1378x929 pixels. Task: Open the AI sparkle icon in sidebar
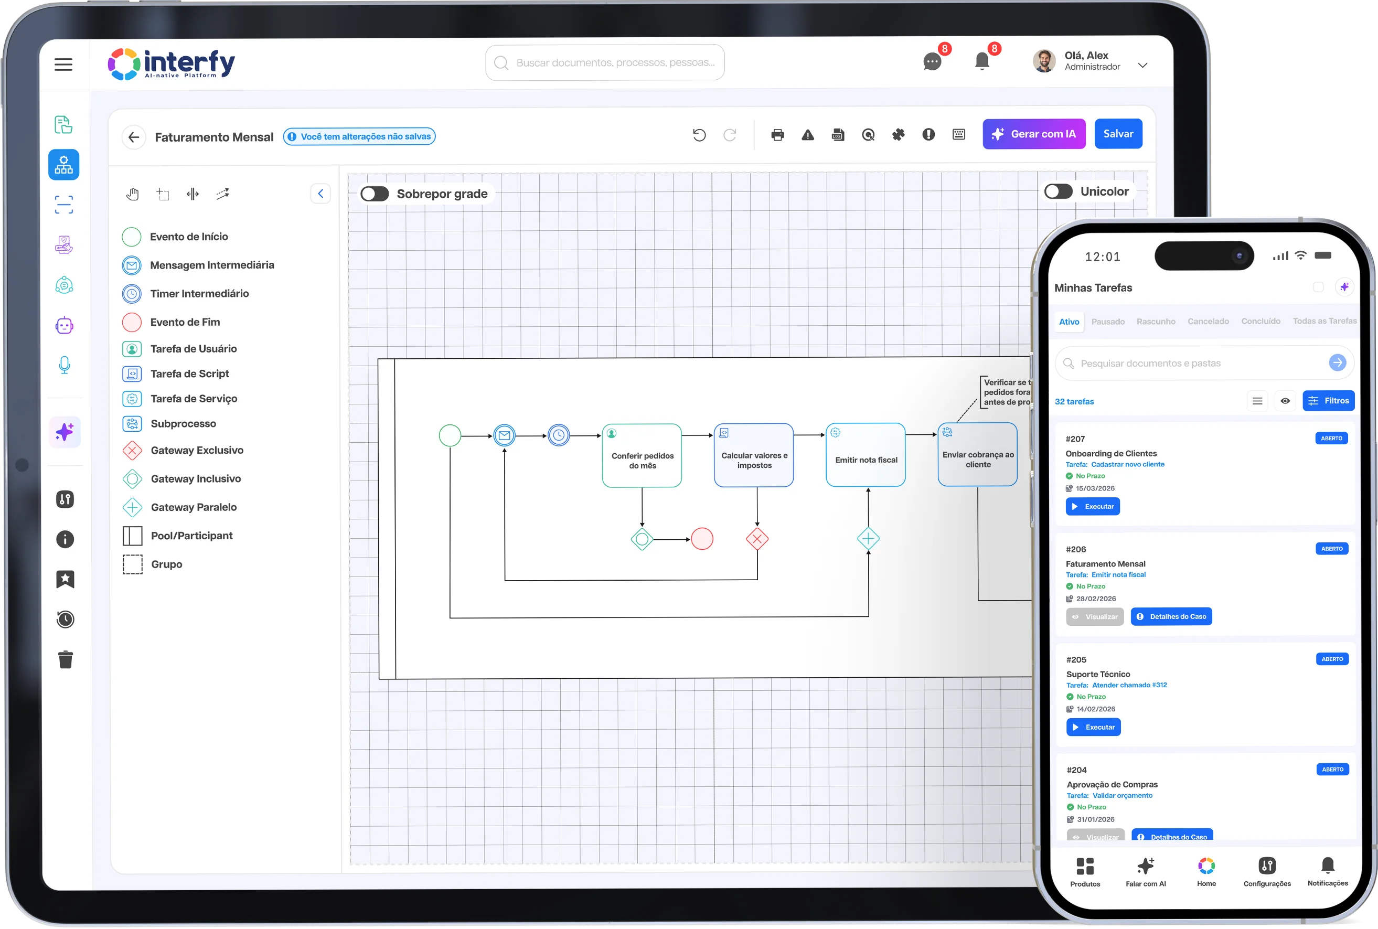65,432
